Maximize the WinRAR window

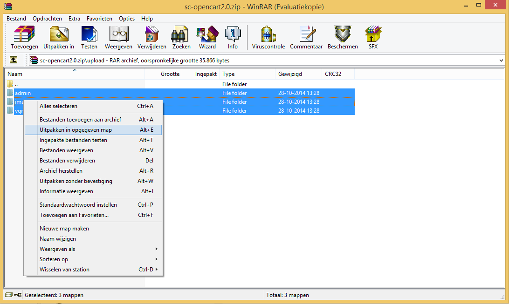479,5
